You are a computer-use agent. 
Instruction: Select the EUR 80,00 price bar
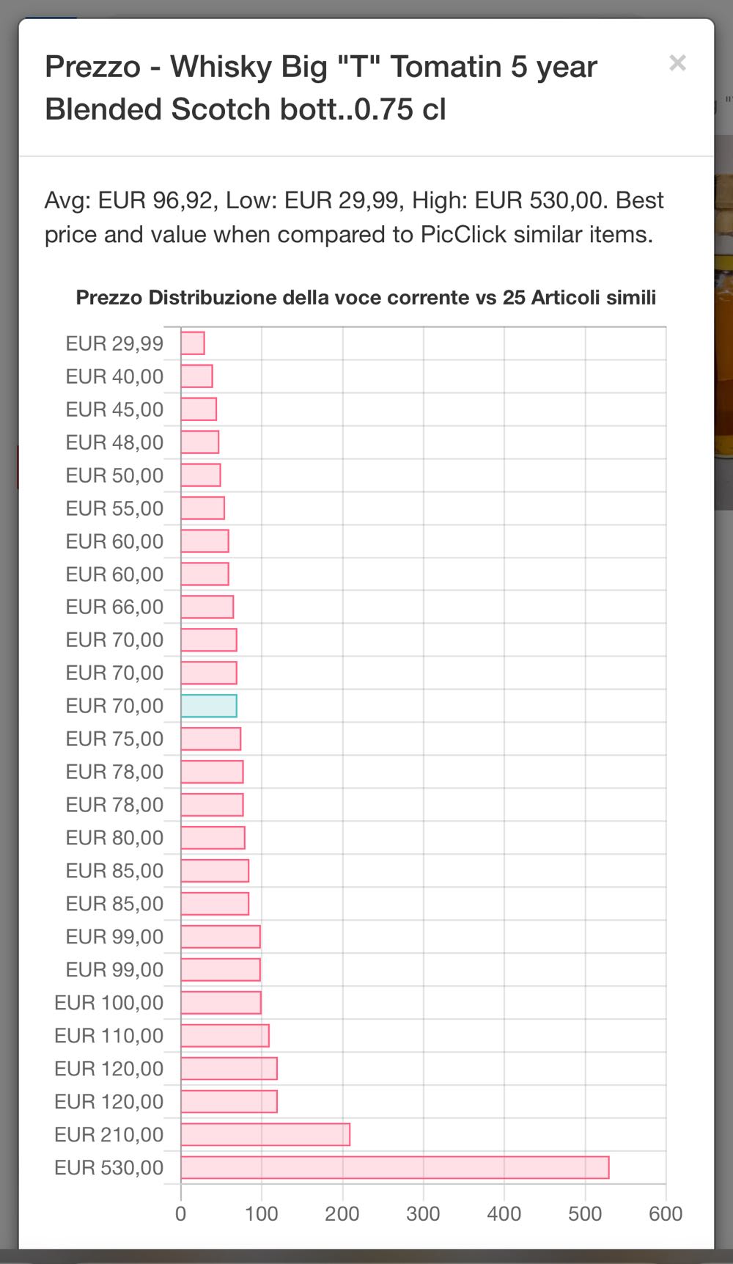[213, 838]
